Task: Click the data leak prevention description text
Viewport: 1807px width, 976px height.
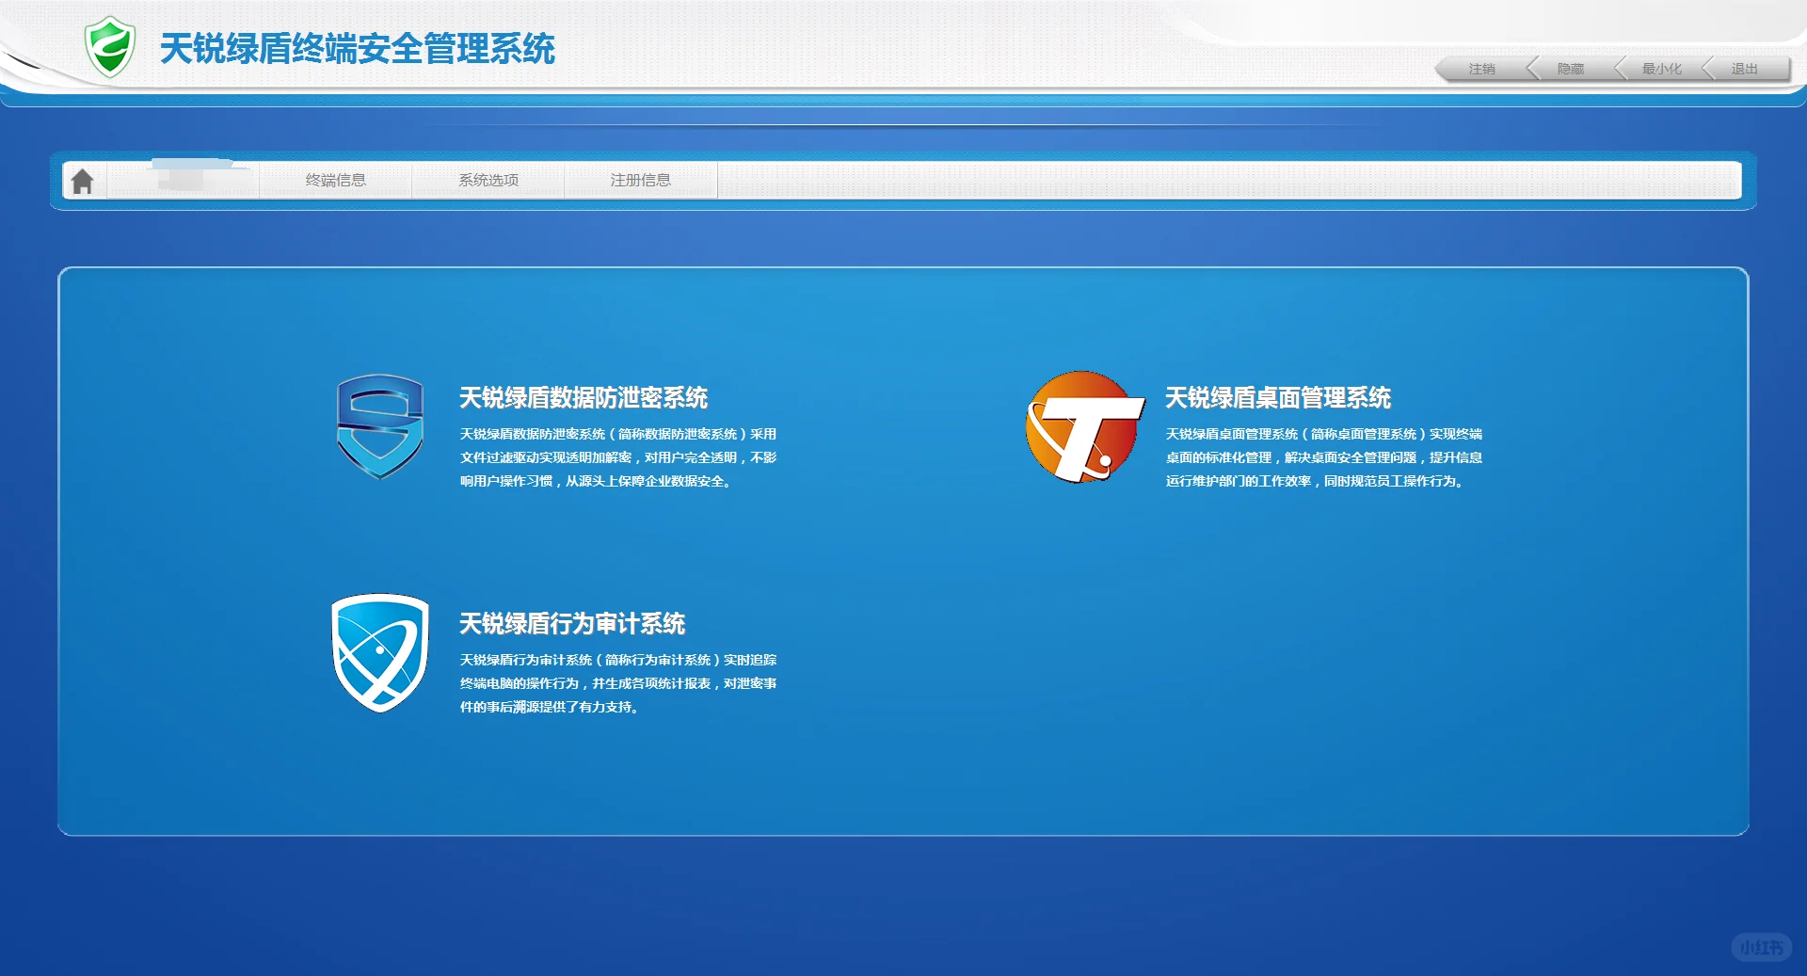Action: pos(618,457)
